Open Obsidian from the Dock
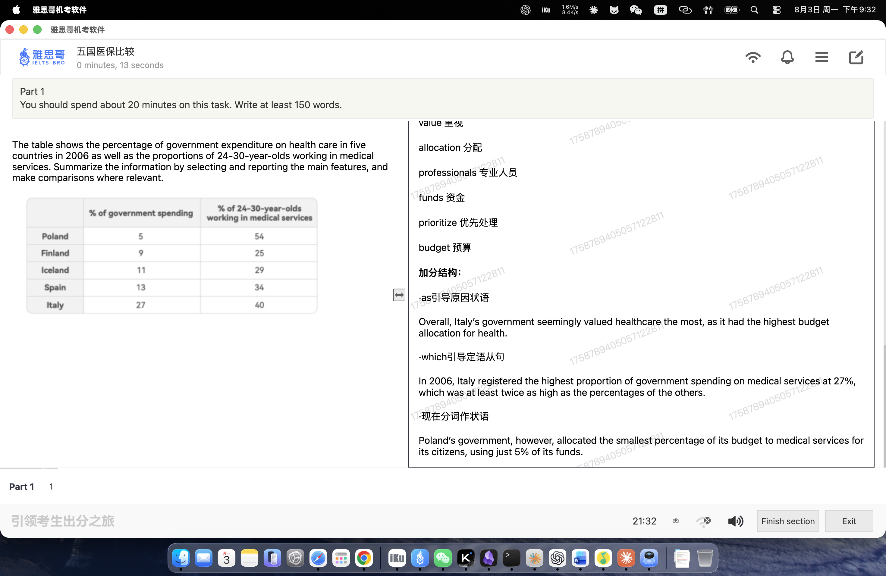Image resolution: width=886 pixels, height=576 pixels. 489,558
